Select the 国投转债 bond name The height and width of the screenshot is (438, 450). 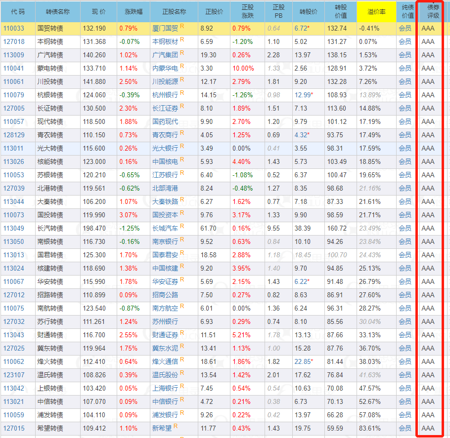pos(50,215)
